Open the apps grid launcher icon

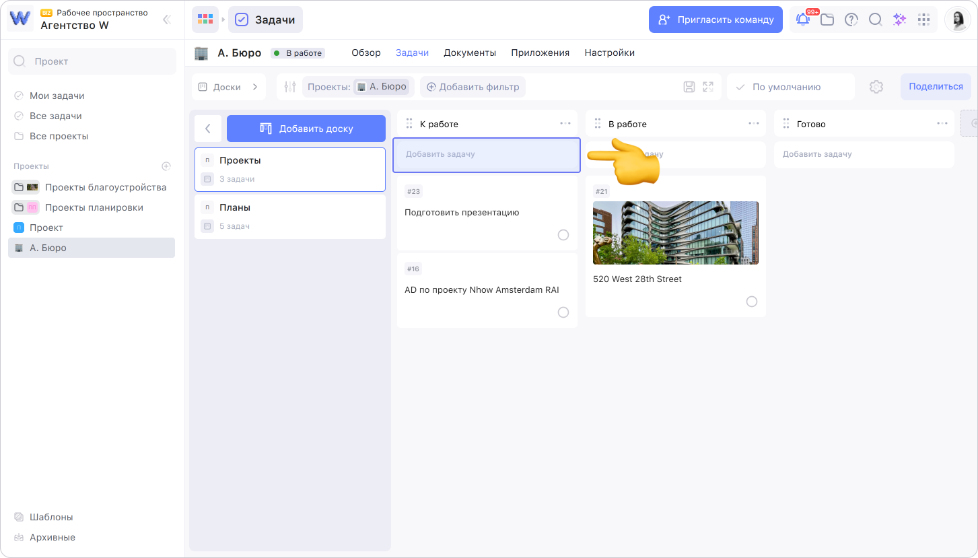coord(205,20)
